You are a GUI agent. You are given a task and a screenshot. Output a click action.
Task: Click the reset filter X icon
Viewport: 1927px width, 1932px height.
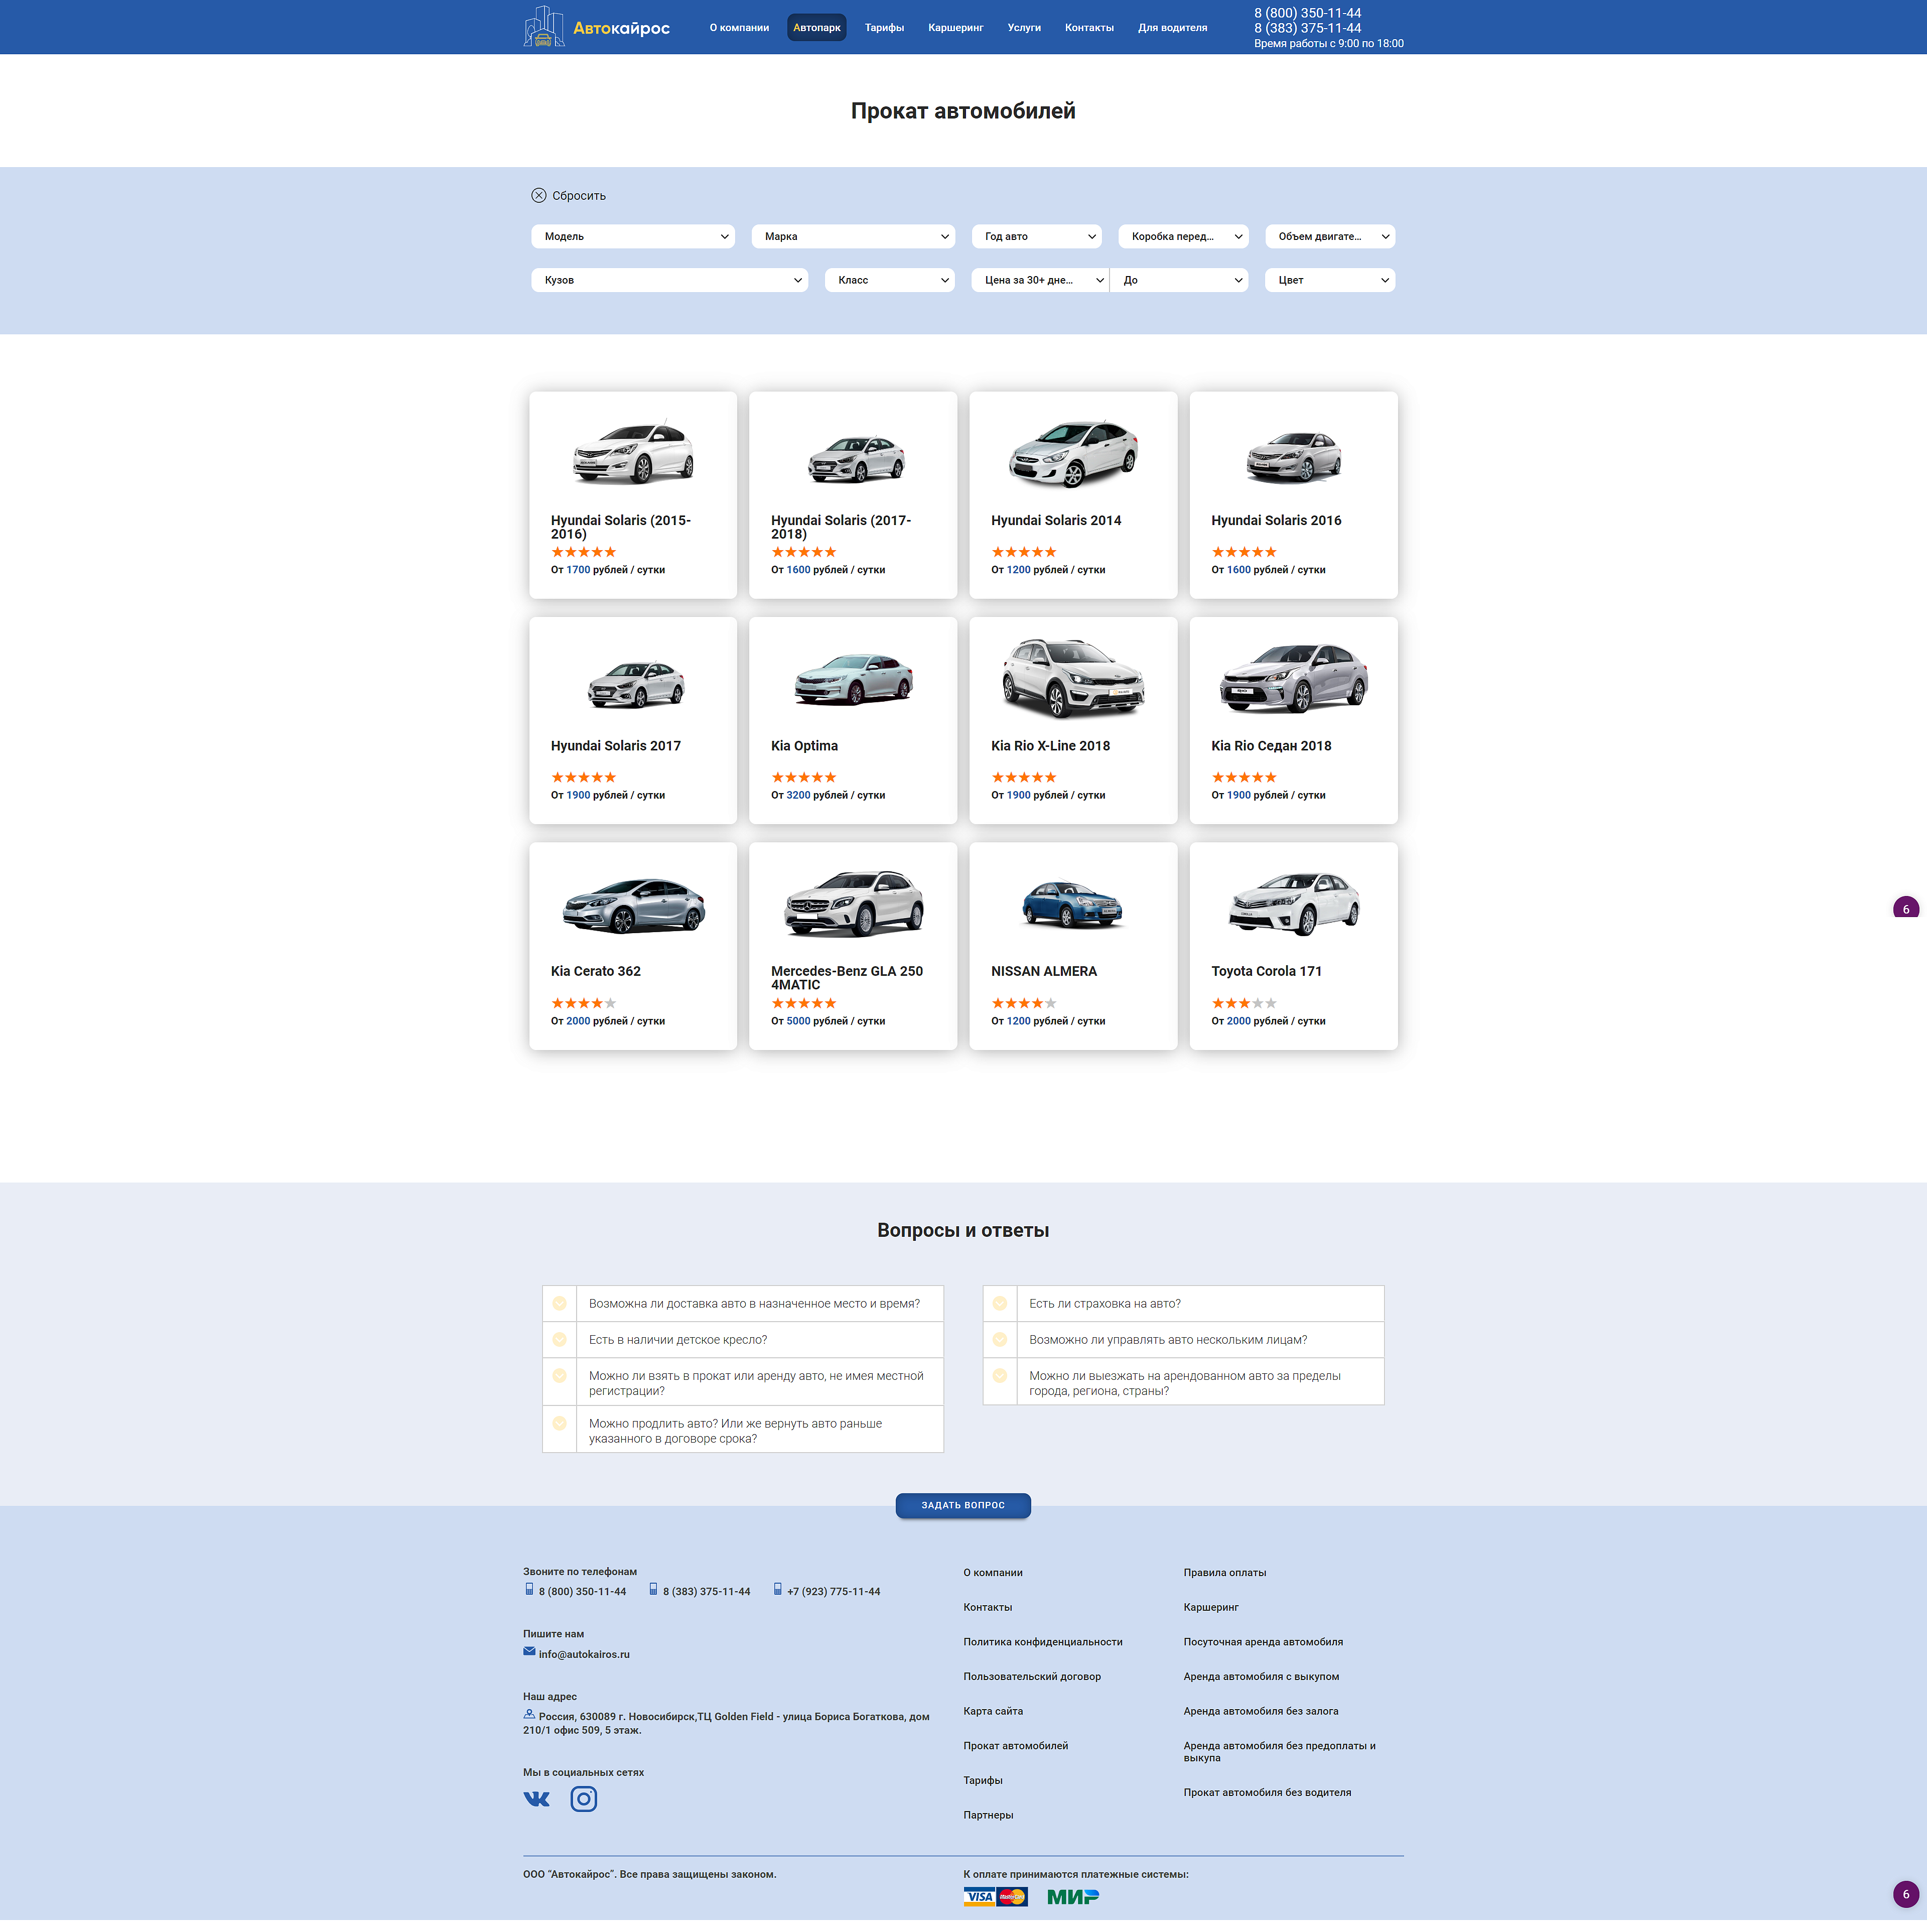[539, 196]
